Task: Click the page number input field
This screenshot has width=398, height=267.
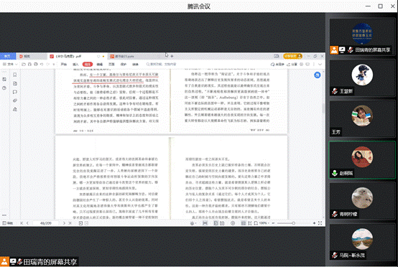Action: [46, 223]
